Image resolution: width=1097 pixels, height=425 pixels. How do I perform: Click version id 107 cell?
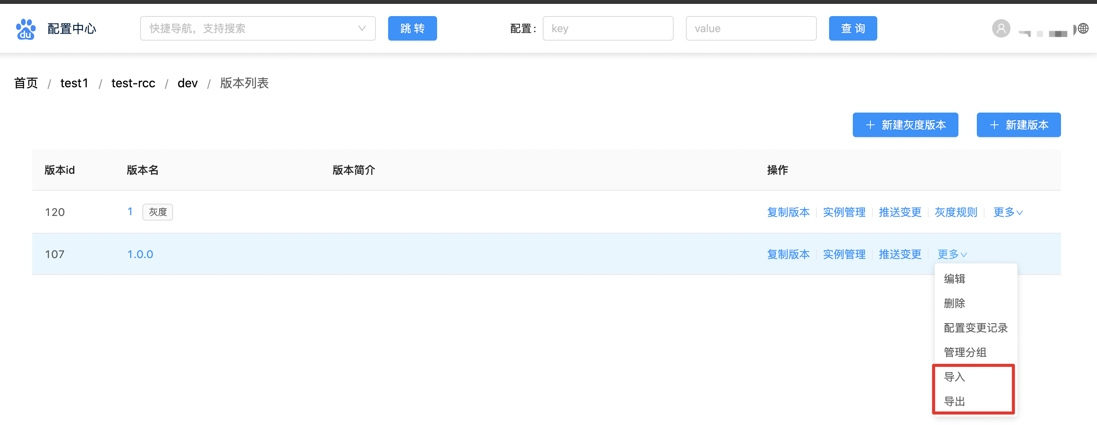tap(55, 254)
